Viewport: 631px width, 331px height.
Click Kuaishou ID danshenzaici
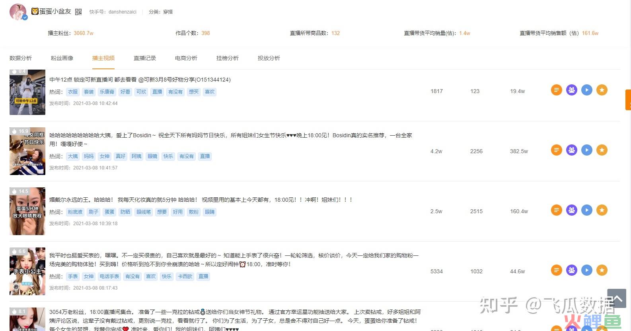[x=123, y=12]
